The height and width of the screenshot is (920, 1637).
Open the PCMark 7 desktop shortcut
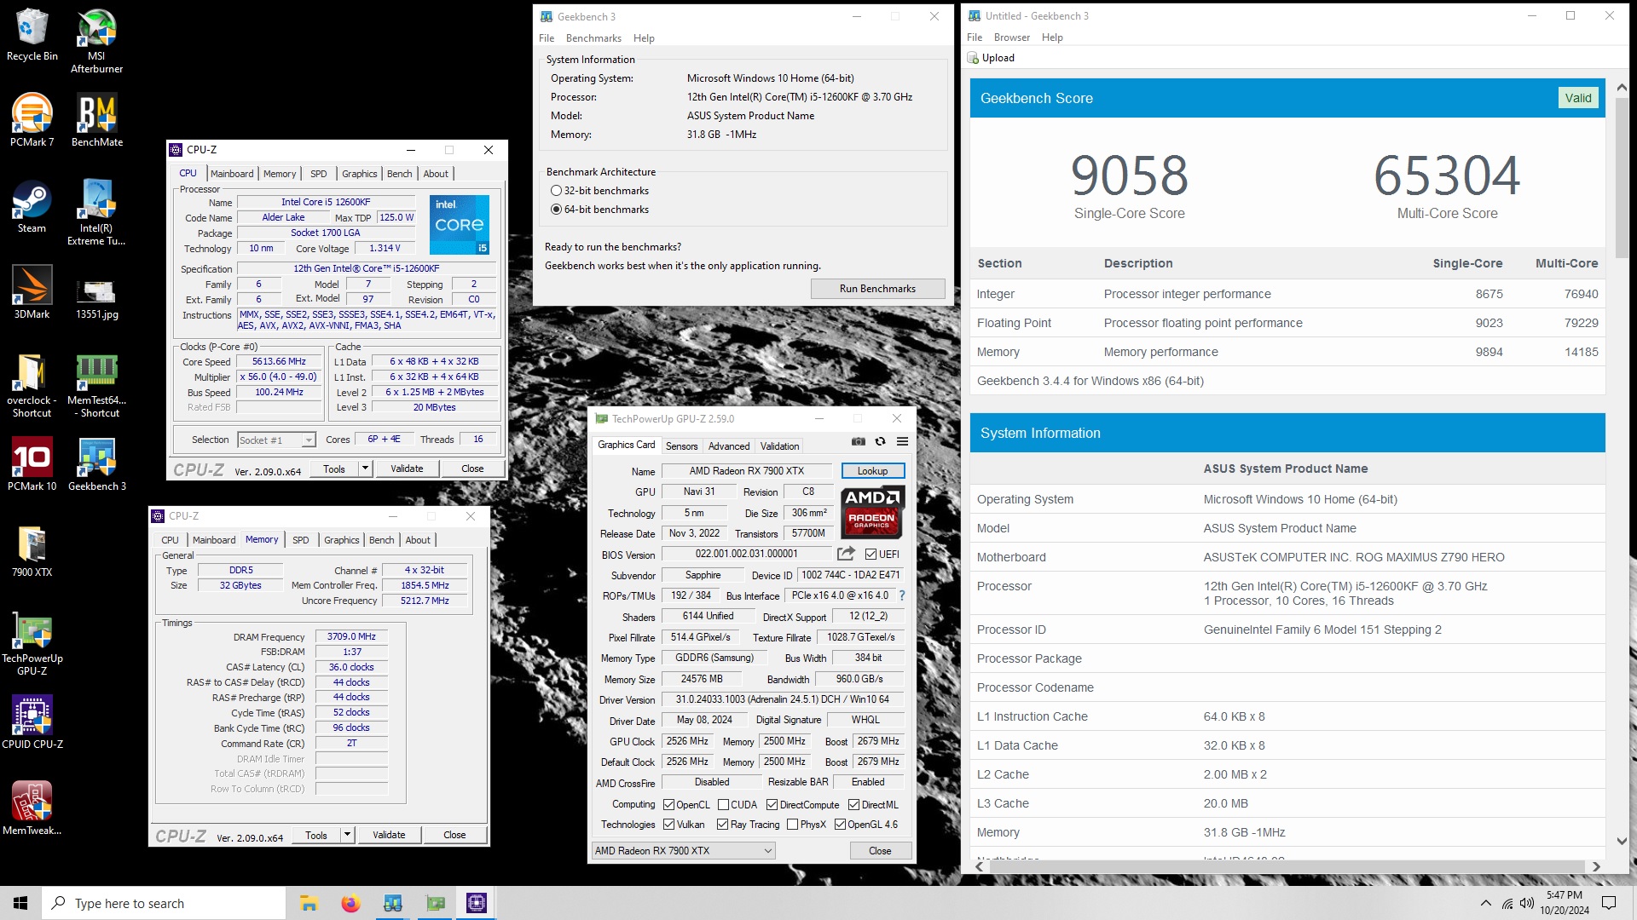pyautogui.click(x=32, y=120)
